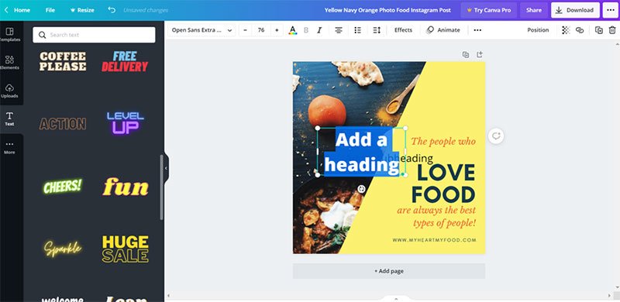Toggle bold formatting
The height and width of the screenshot is (302, 620).
[x=306, y=30]
